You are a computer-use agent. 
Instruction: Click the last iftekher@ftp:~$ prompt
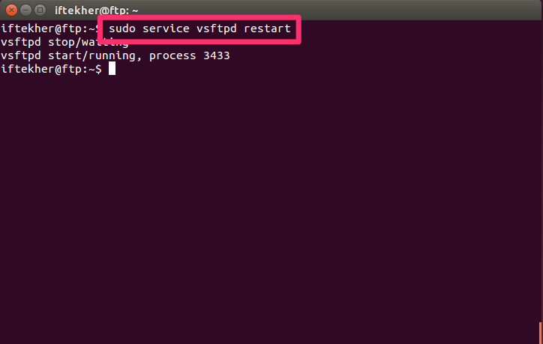click(x=51, y=69)
